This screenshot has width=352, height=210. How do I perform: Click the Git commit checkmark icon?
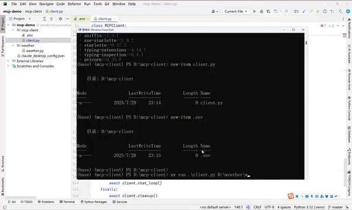[x=311, y=12]
